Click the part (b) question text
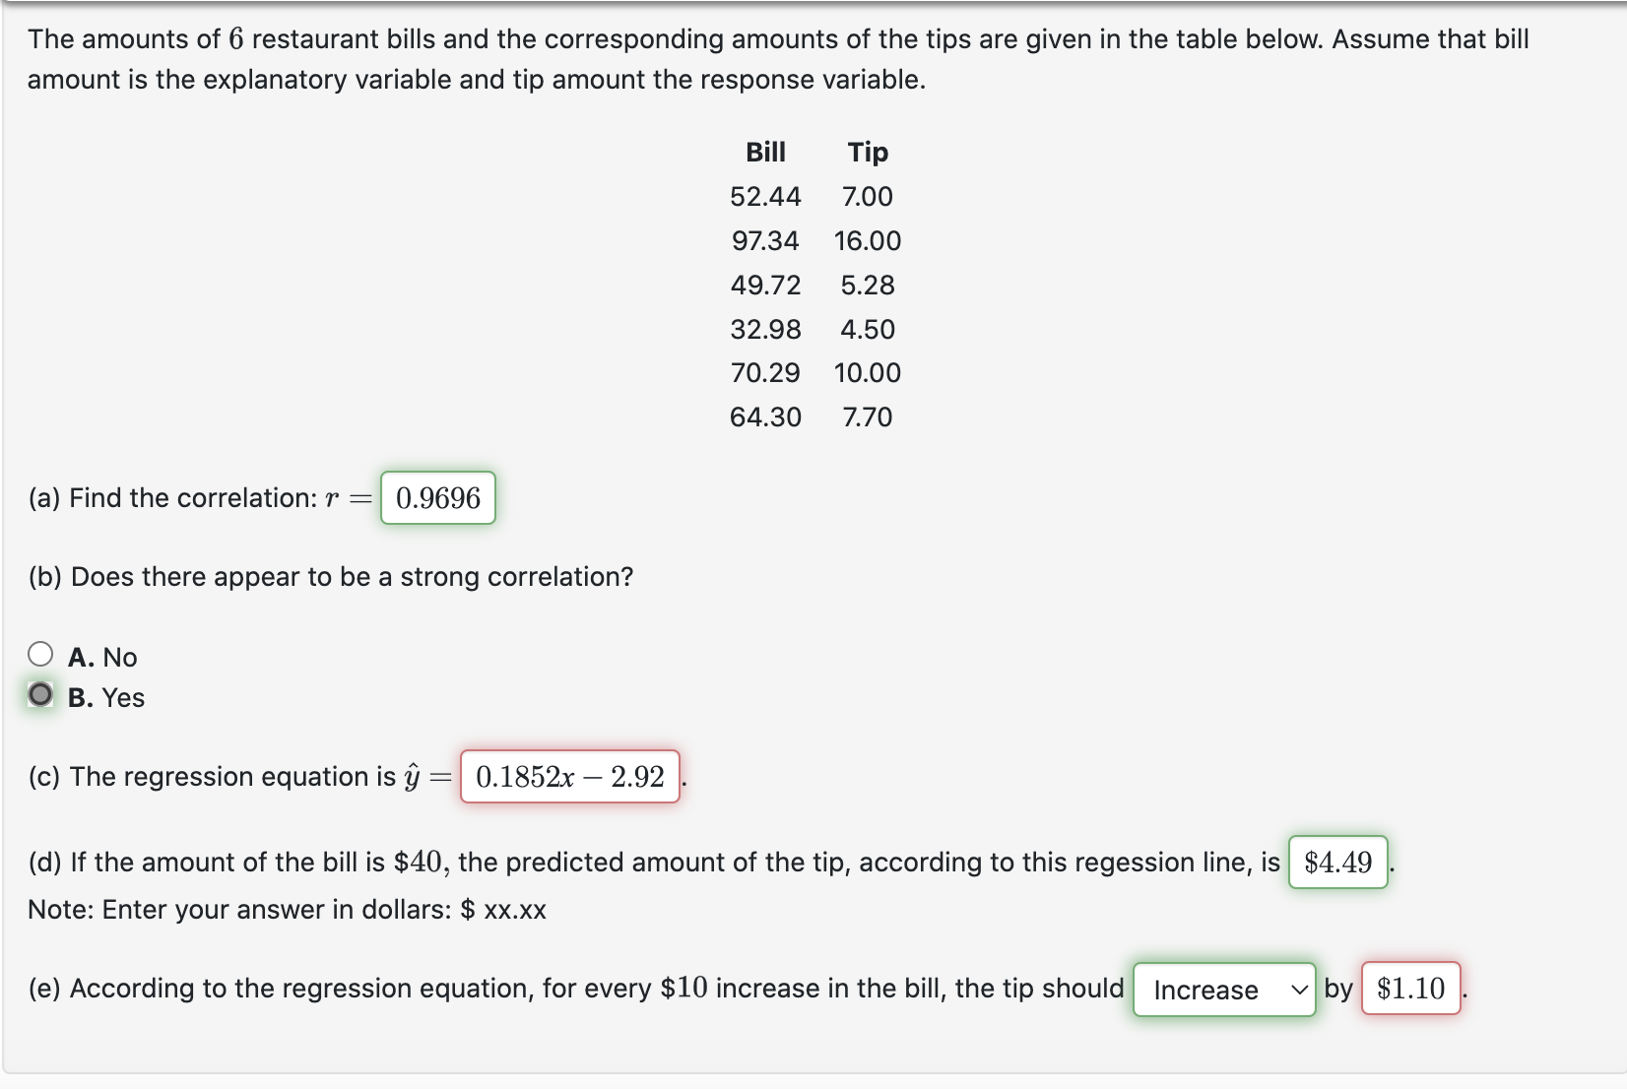 click(x=329, y=576)
